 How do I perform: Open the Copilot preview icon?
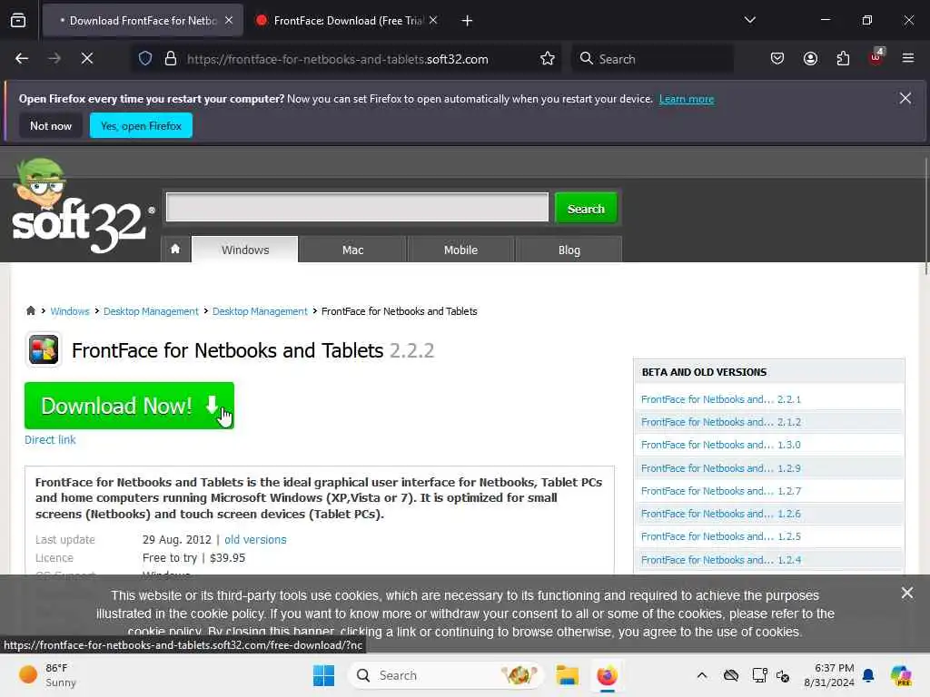(901, 675)
